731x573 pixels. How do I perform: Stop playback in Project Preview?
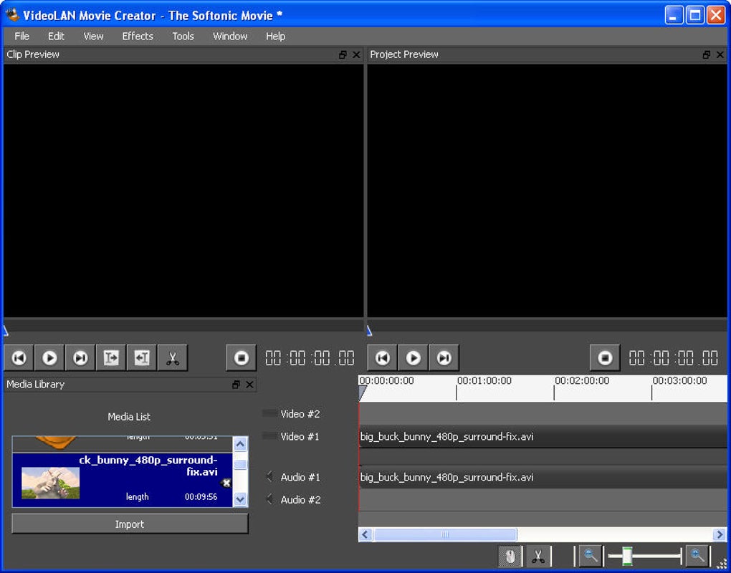pyautogui.click(x=605, y=357)
